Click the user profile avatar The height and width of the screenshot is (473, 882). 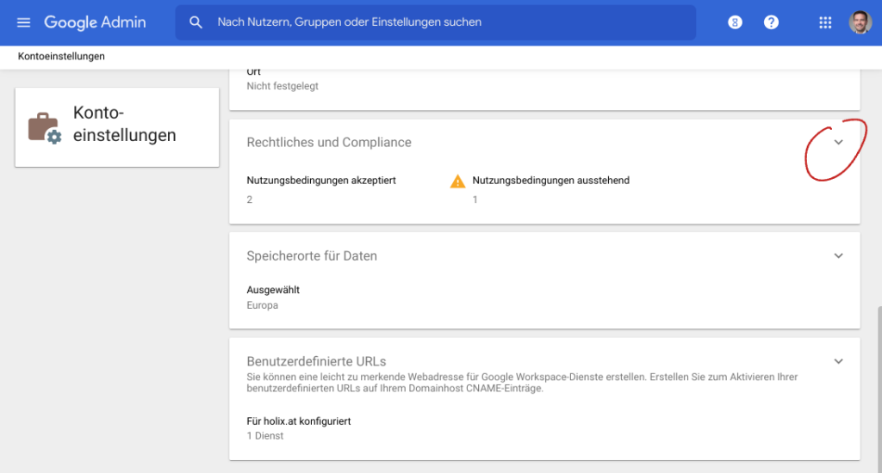click(x=860, y=22)
